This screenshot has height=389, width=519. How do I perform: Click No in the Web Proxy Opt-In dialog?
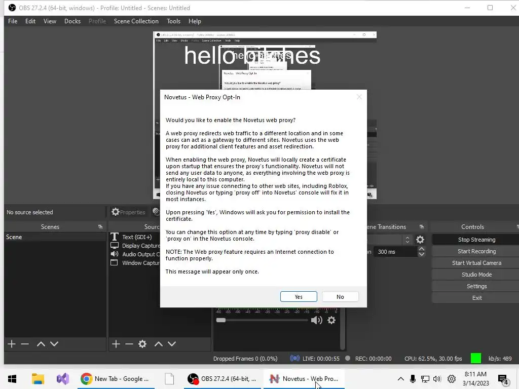pos(340,297)
